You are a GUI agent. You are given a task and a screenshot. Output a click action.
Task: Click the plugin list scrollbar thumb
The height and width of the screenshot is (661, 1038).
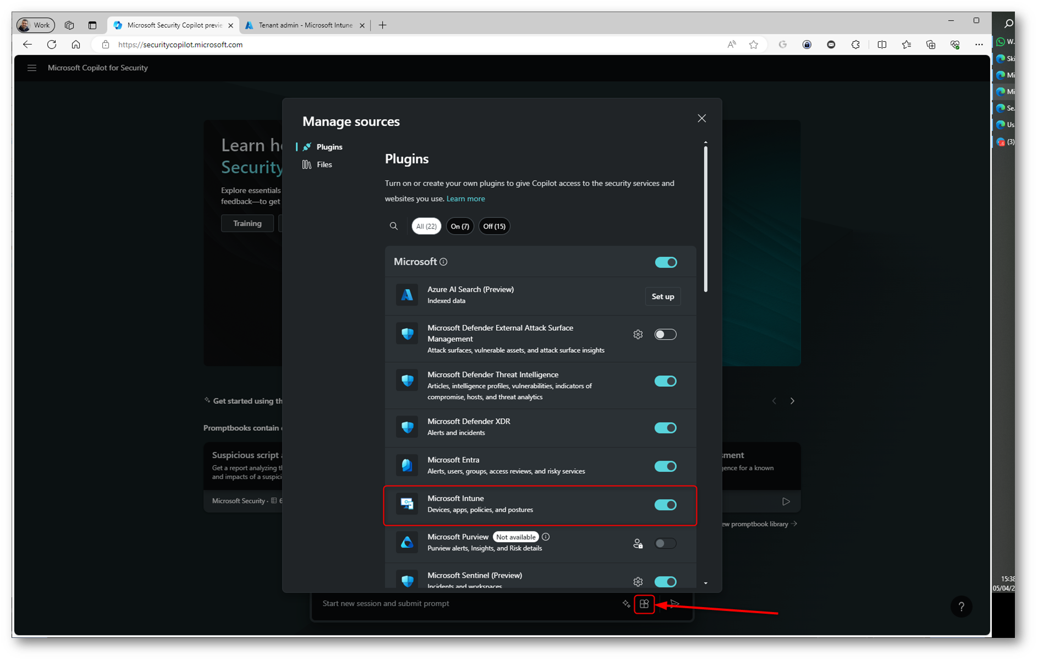[x=705, y=219]
